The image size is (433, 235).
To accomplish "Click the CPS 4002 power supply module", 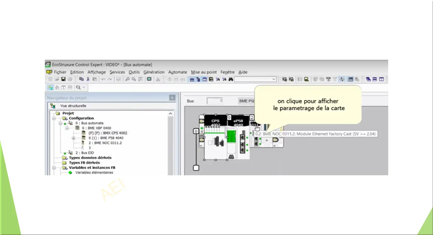I will pyautogui.click(x=215, y=137).
